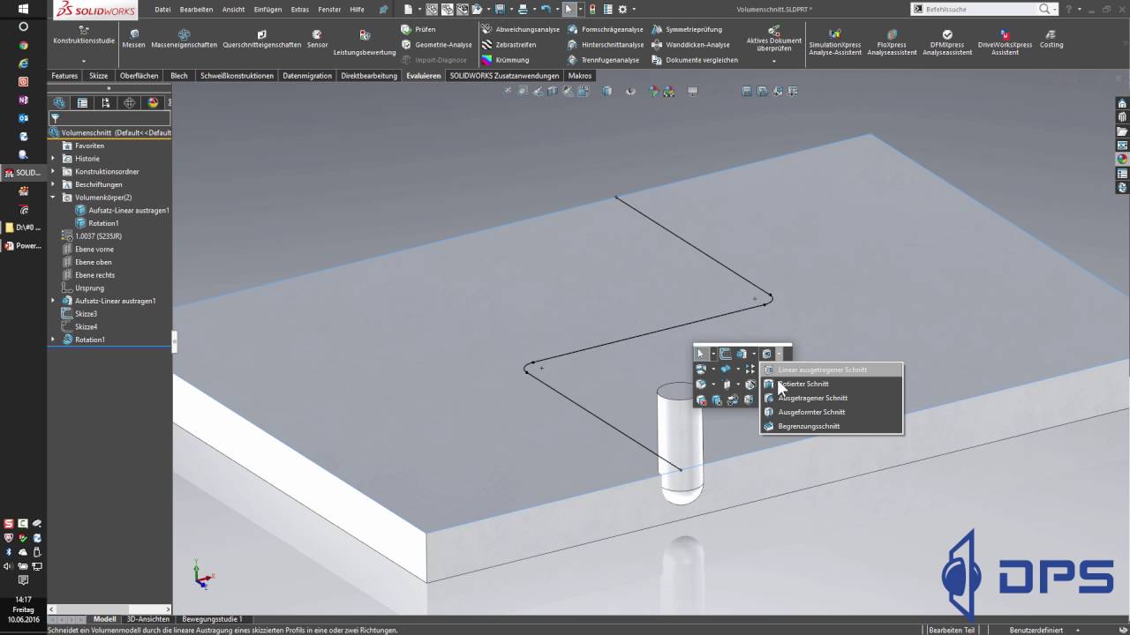
Task: Toggle Trennfugenanalyse parting line analysis
Action: 603,60
